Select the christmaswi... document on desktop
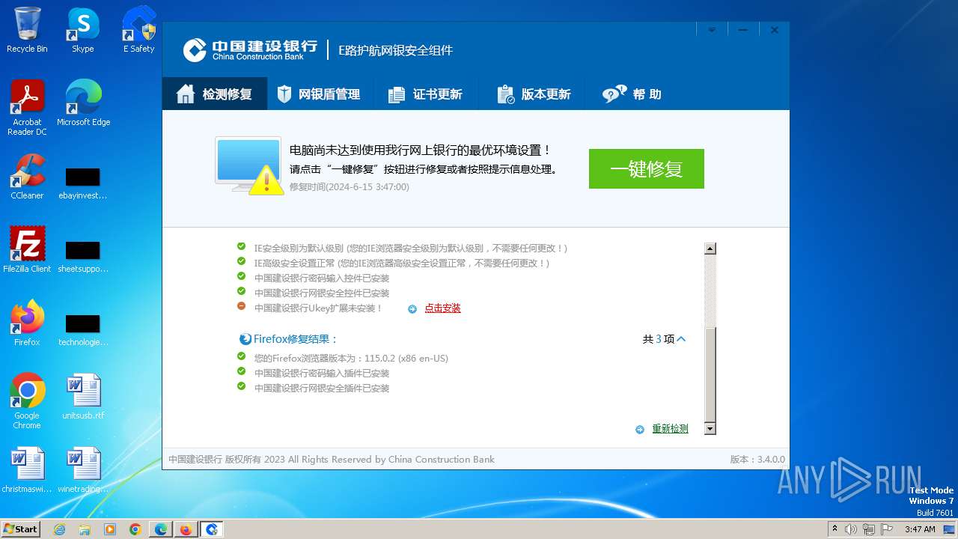Screen dimensions: 958x539 point(27,470)
